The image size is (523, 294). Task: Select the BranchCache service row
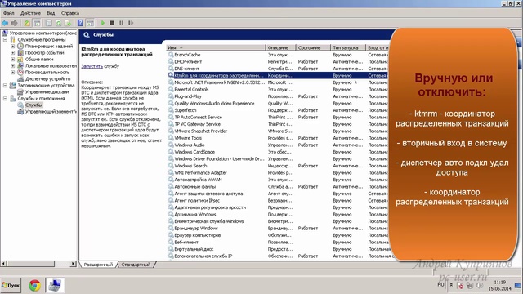click(277, 55)
